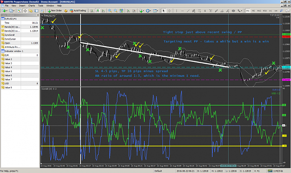Switch to line chart view
The image size is (291, 173).
coord(103,11)
